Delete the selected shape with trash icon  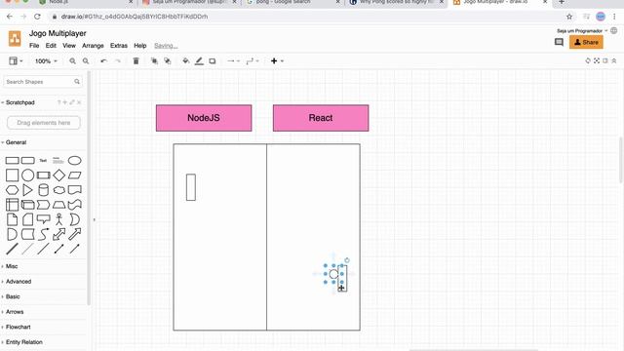(136, 60)
